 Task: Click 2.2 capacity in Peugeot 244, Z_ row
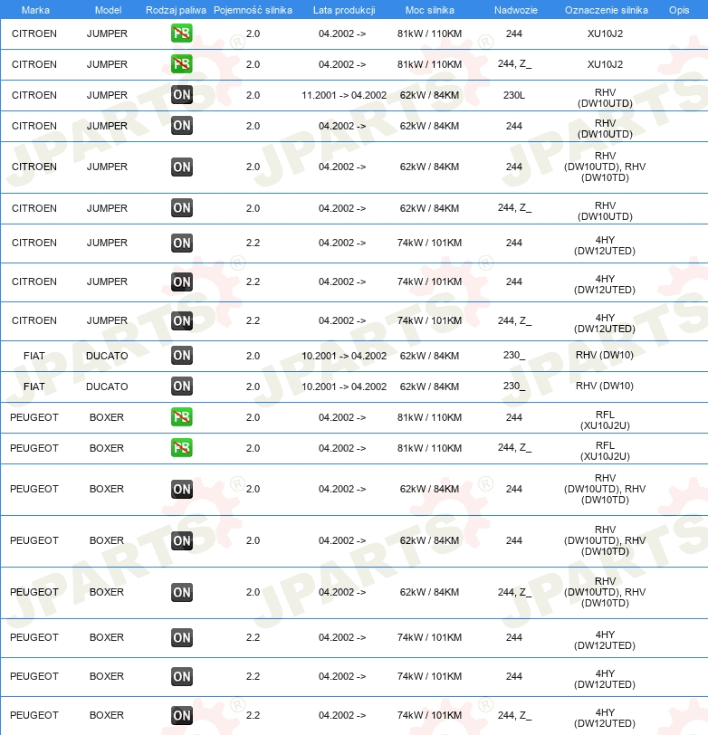pyautogui.click(x=253, y=715)
